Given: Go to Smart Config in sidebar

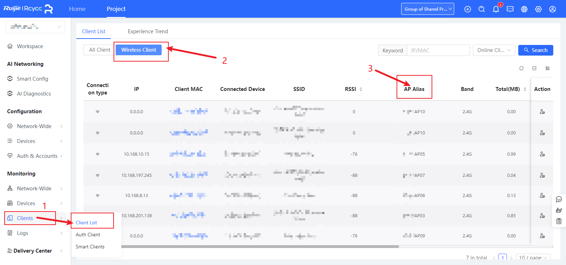Looking at the screenshot, I should tap(33, 79).
